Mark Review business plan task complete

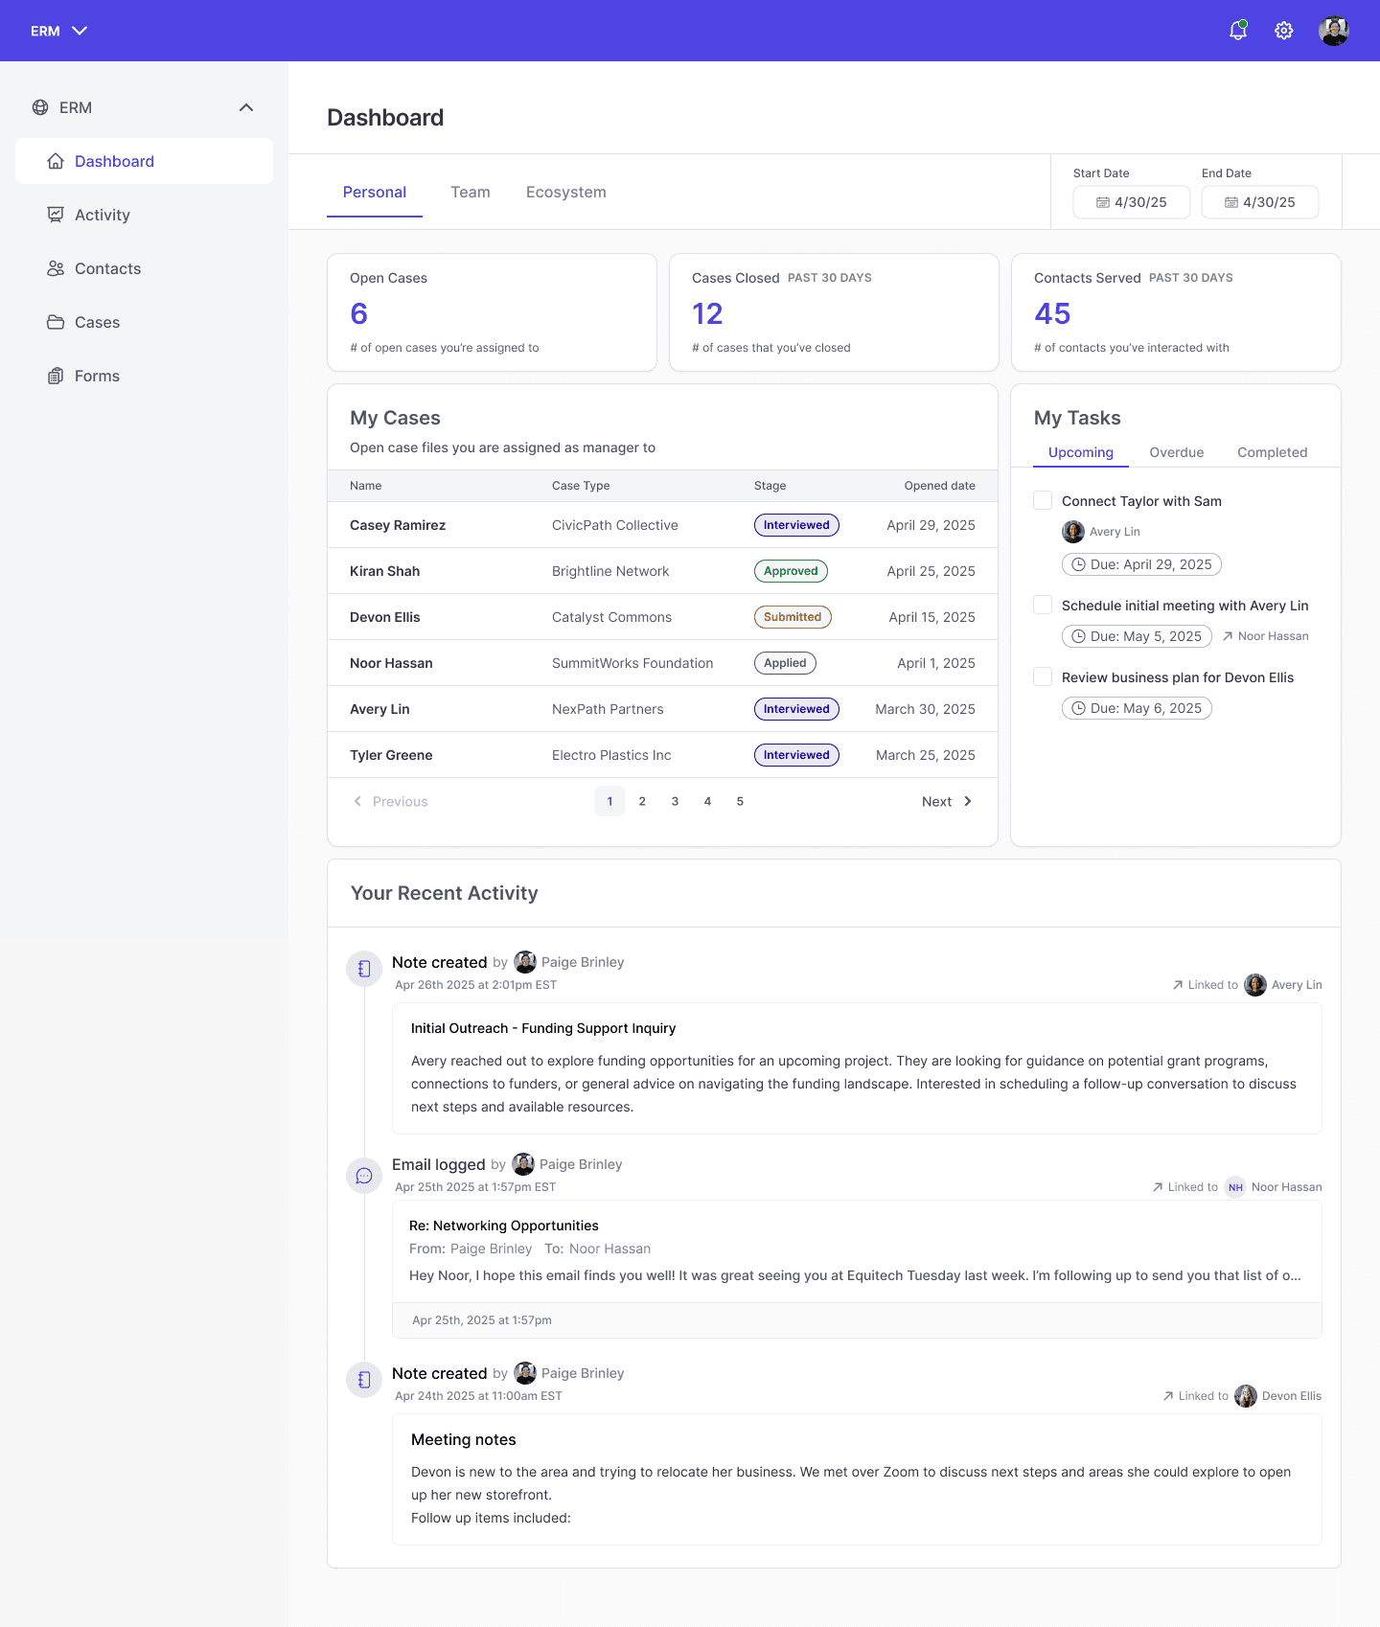coord(1043,676)
